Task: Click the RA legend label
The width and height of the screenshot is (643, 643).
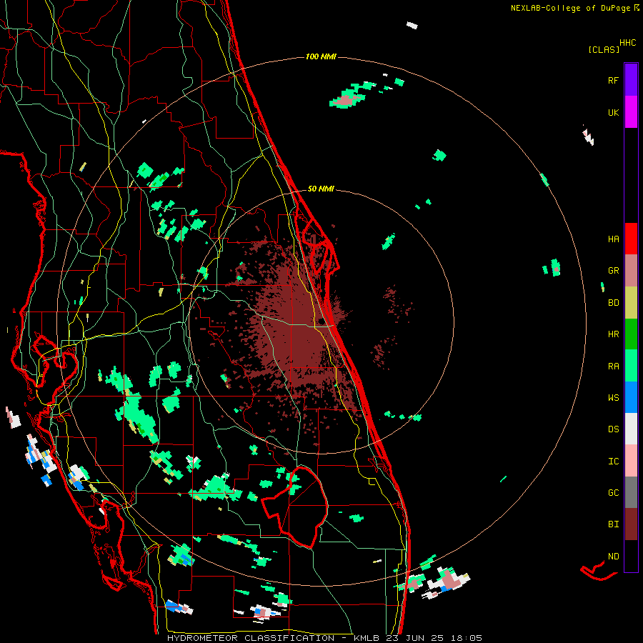Action: pyautogui.click(x=614, y=367)
